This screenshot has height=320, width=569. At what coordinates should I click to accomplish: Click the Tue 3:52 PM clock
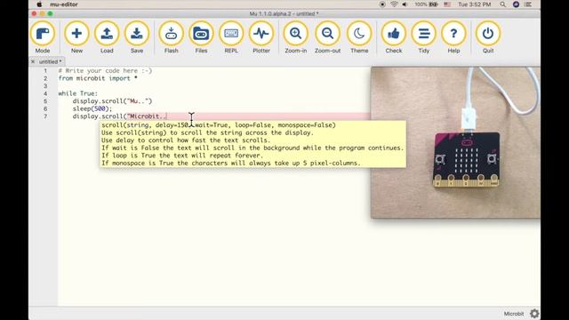click(474, 4)
